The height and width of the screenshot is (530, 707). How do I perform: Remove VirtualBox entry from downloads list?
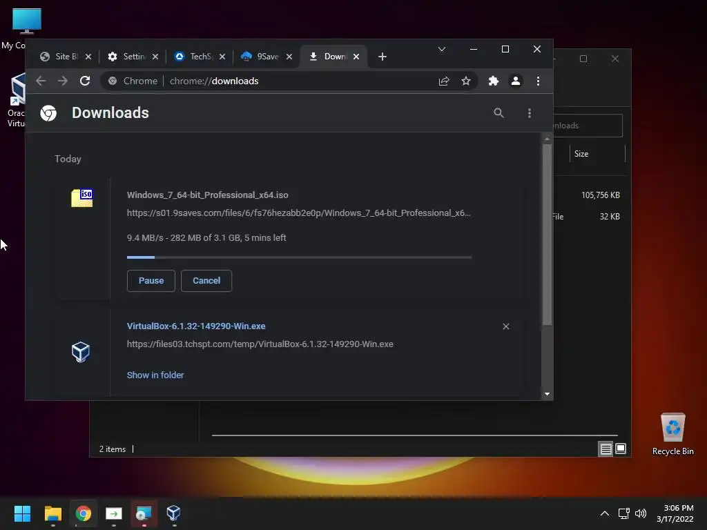tap(506, 326)
